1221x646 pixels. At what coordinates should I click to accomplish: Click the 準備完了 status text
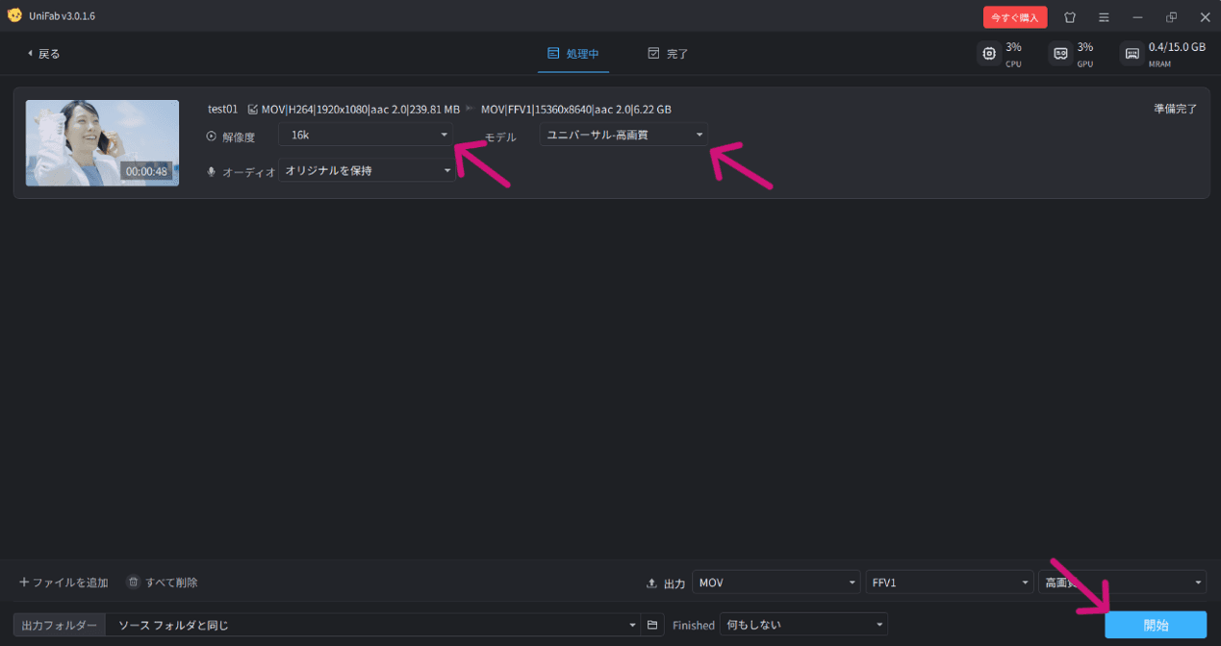(x=1176, y=109)
